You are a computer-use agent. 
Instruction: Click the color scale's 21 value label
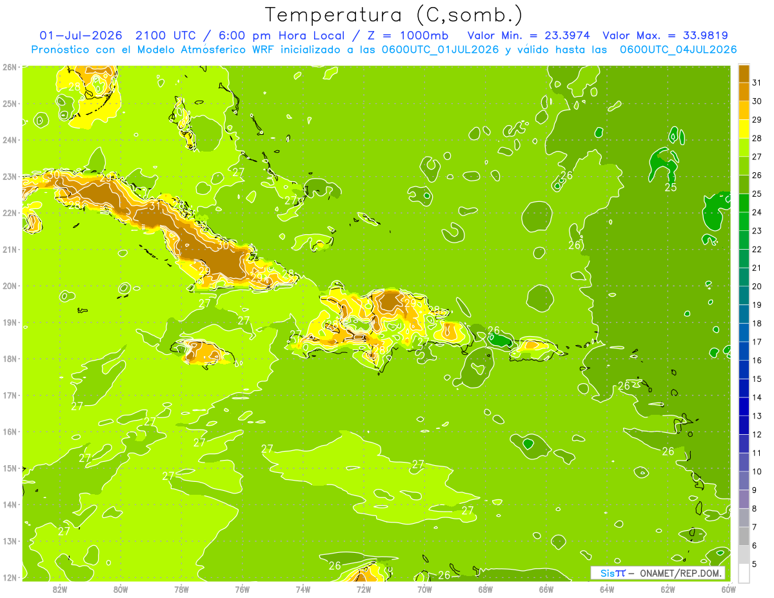coord(757,267)
